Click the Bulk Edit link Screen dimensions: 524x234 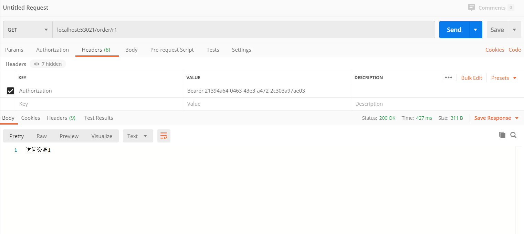point(471,78)
